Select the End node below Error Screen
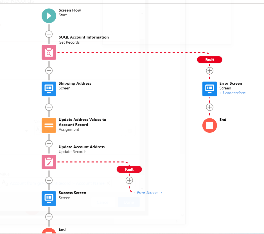 [209, 125]
